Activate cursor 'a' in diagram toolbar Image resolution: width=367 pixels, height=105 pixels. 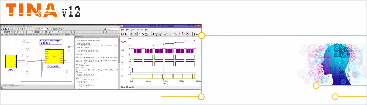[x=176, y=34]
